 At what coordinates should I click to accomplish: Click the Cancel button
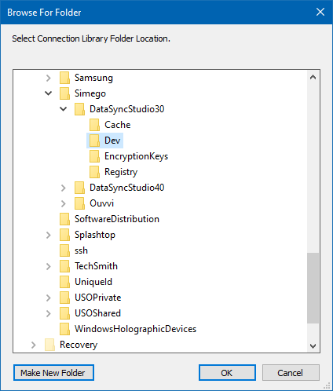(291, 373)
